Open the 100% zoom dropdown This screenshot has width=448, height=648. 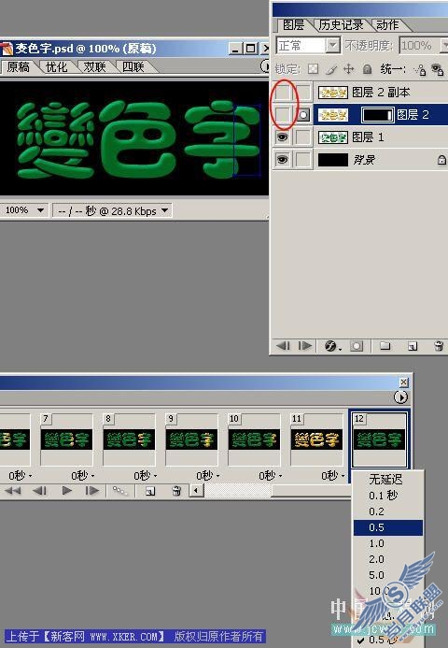[25, 210]
